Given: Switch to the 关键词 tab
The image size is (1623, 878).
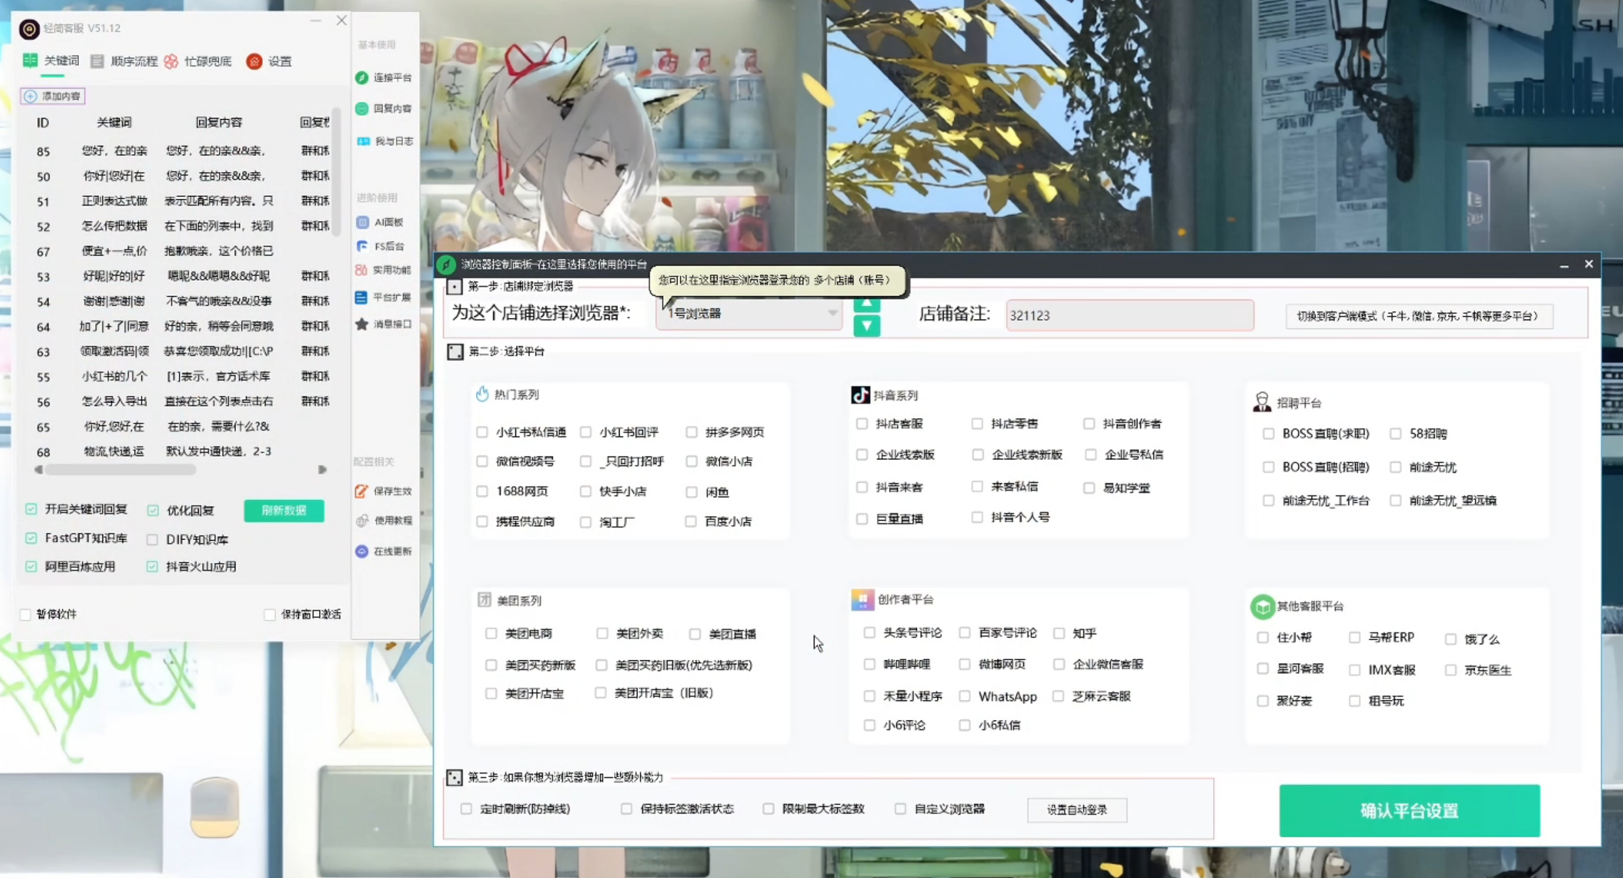Looking at the screenshot, I should coord(51,61).
